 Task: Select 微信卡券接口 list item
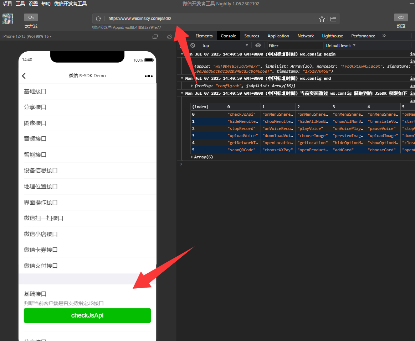(x=87, y=250)
